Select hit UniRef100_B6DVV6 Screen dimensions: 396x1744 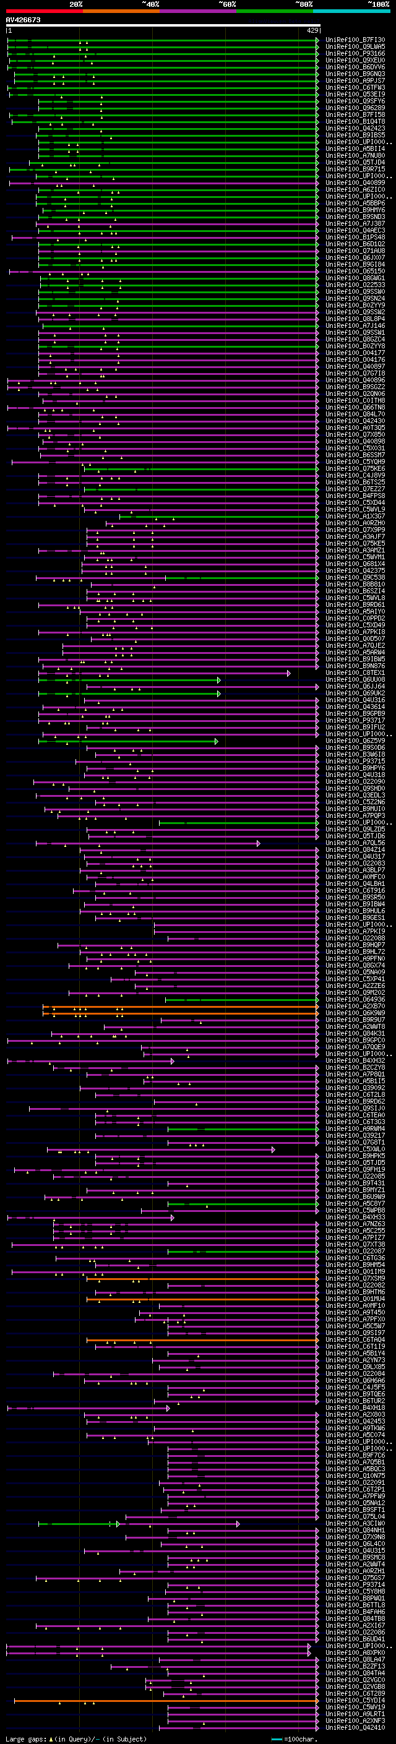point(355,67)
